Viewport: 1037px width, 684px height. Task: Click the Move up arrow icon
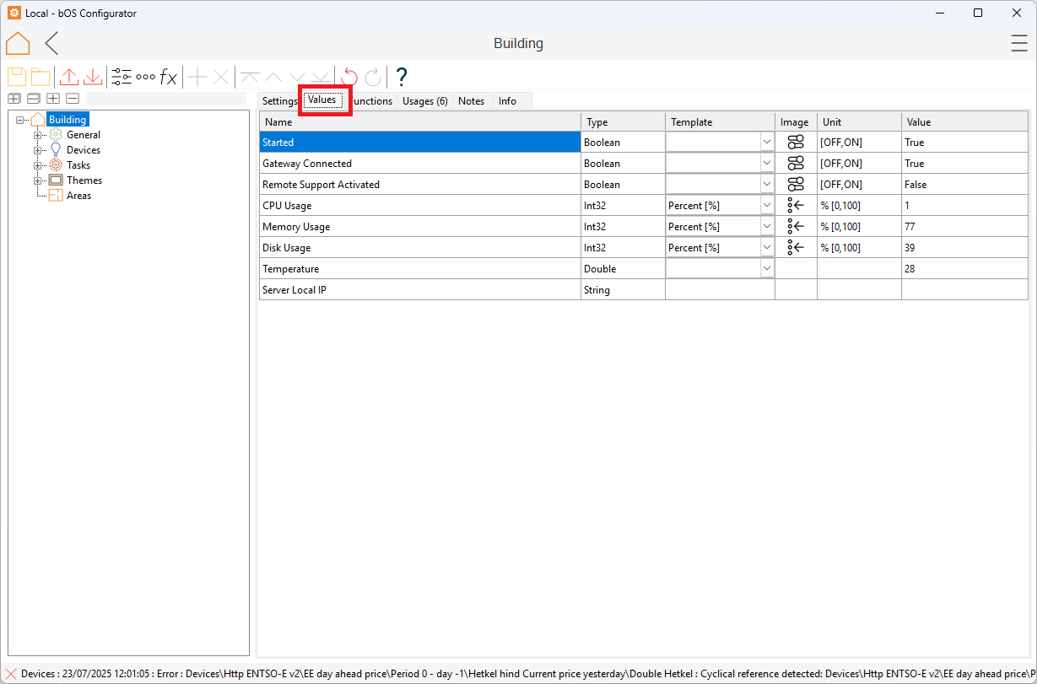click(273, 77)
